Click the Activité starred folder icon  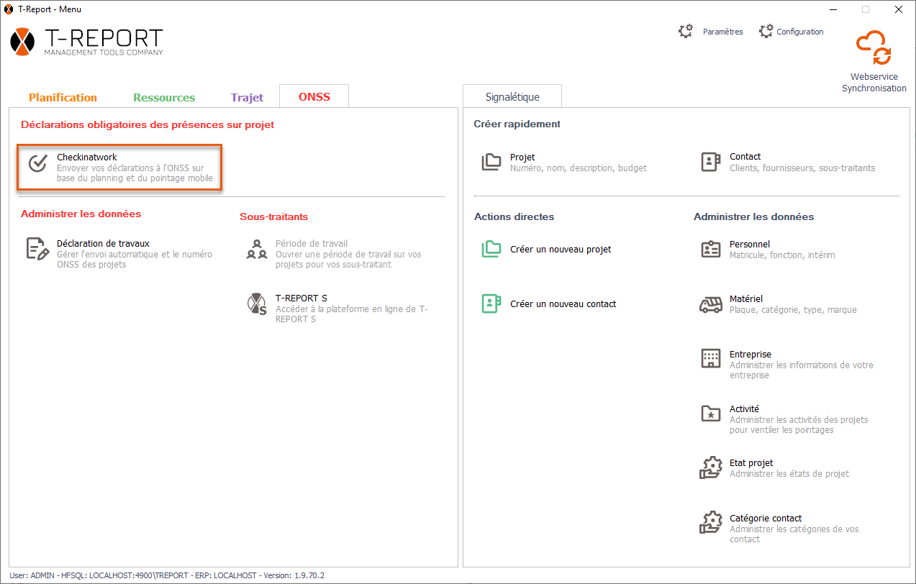tap(711, 414)
